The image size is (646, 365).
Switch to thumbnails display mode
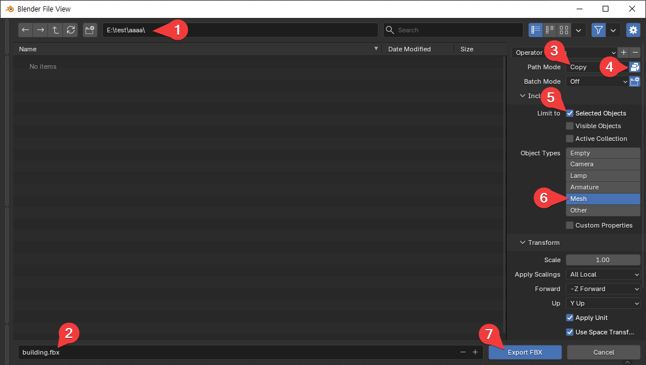point(564,30)
